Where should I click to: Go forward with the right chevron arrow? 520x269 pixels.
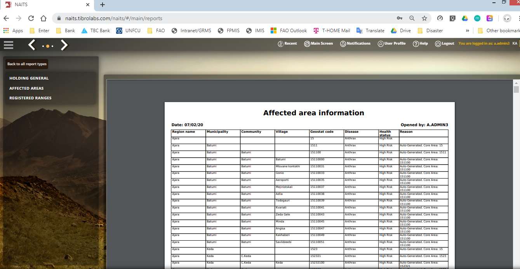[64, 45]
